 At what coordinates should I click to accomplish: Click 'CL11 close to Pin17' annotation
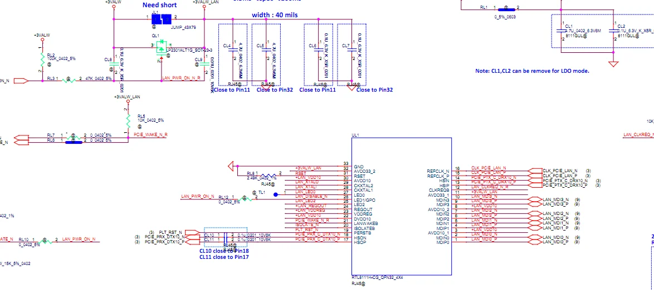(224, 258)
